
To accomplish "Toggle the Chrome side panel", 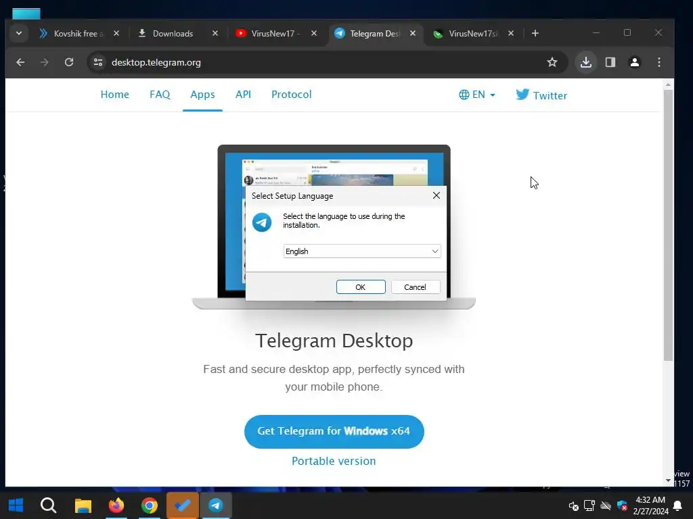I will [x=610, y=62].
